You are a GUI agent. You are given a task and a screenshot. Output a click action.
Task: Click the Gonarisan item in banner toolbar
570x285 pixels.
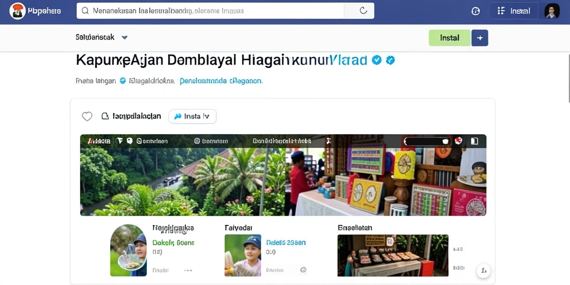(152, 141)
